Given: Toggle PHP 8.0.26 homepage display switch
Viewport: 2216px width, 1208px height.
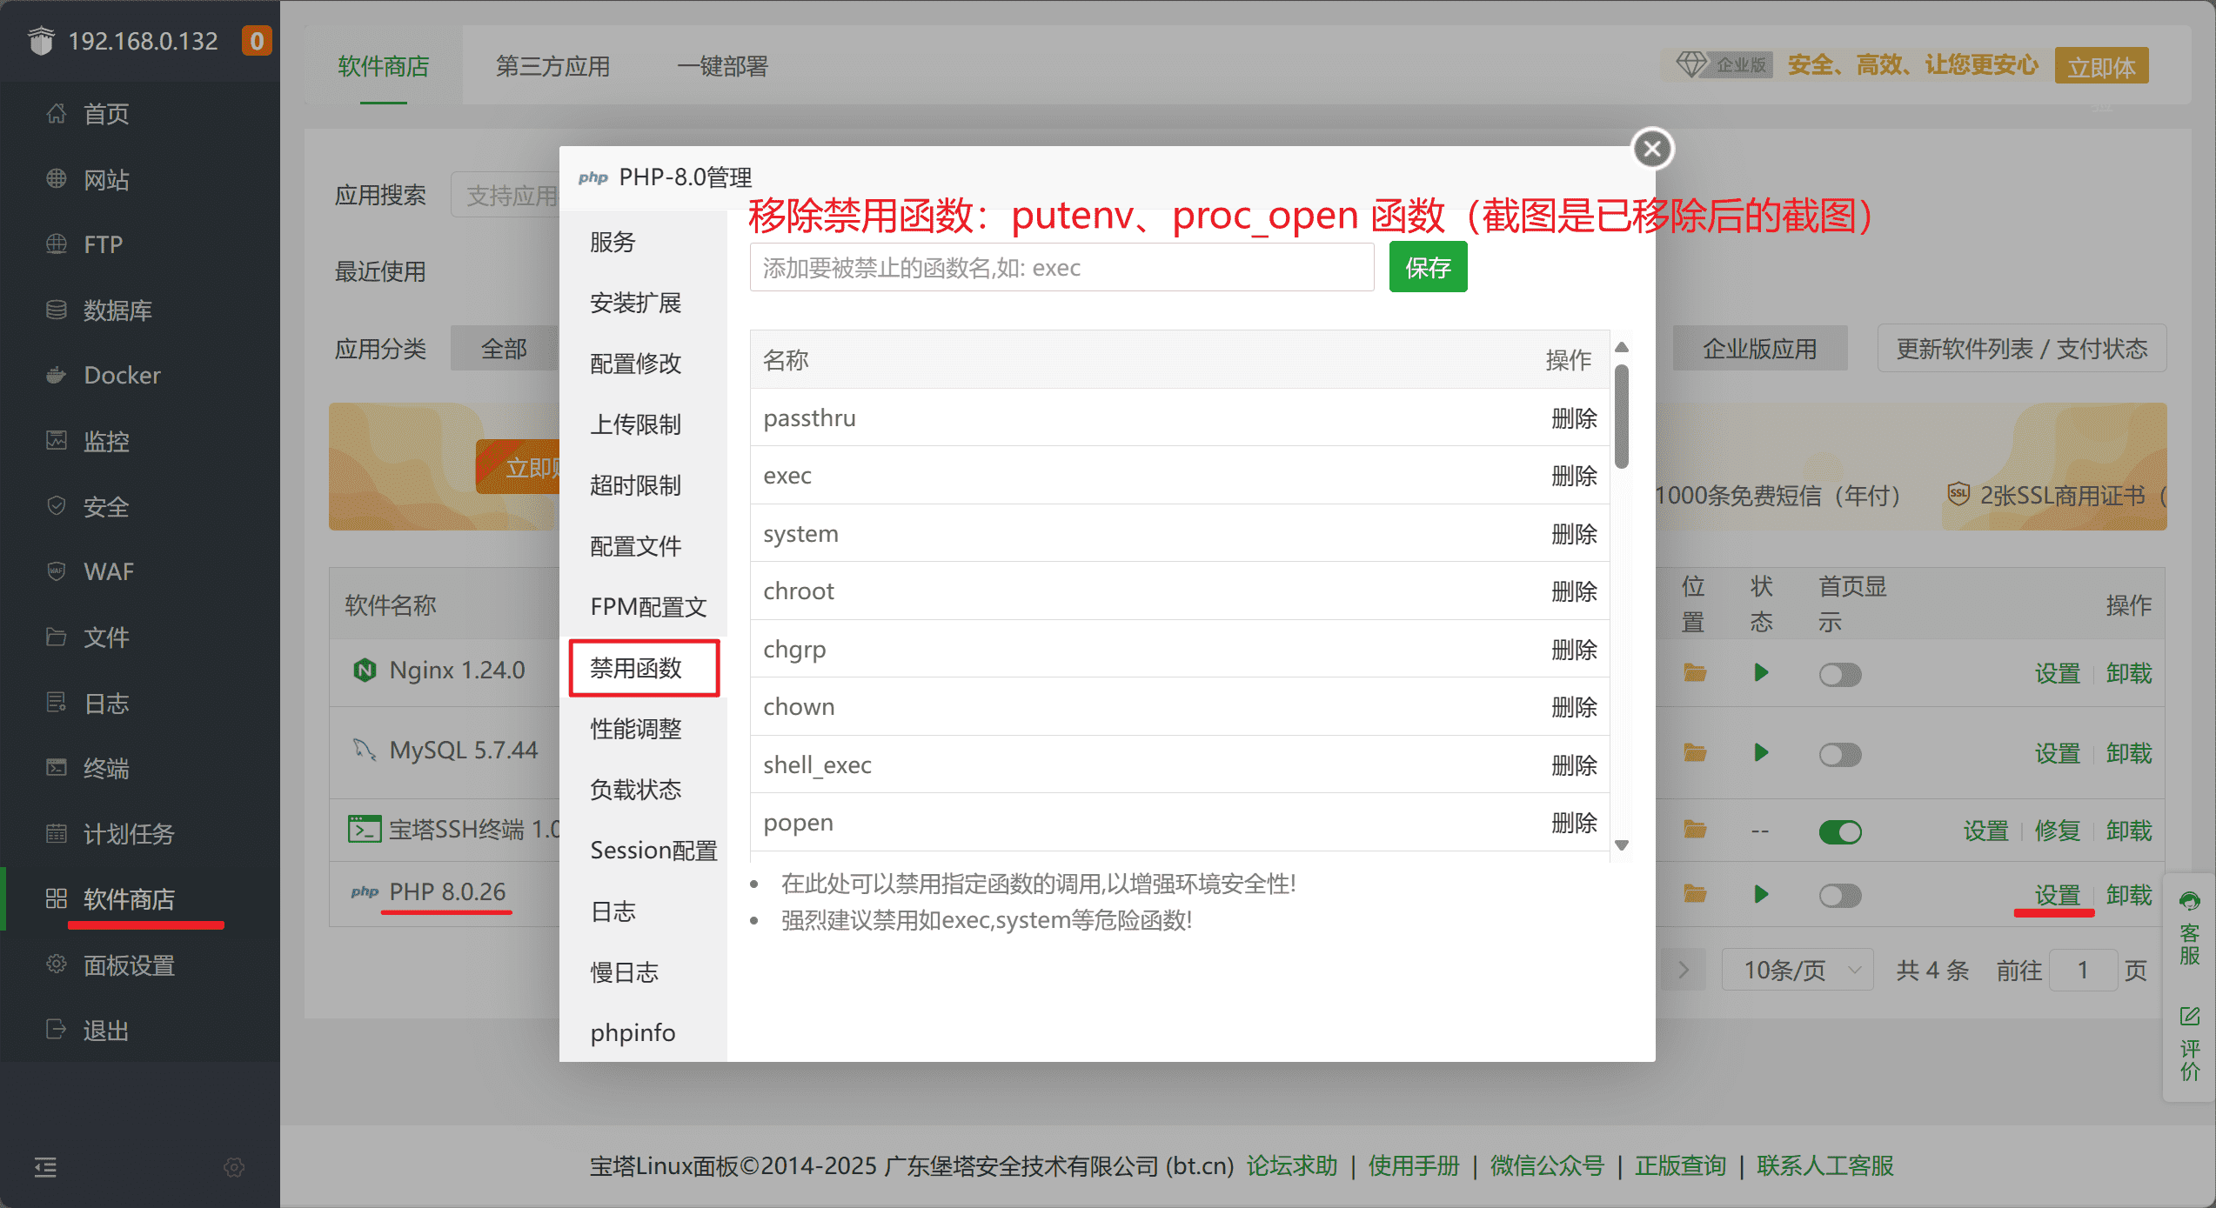Looking at the screenshot, I should click(1839, 895).
